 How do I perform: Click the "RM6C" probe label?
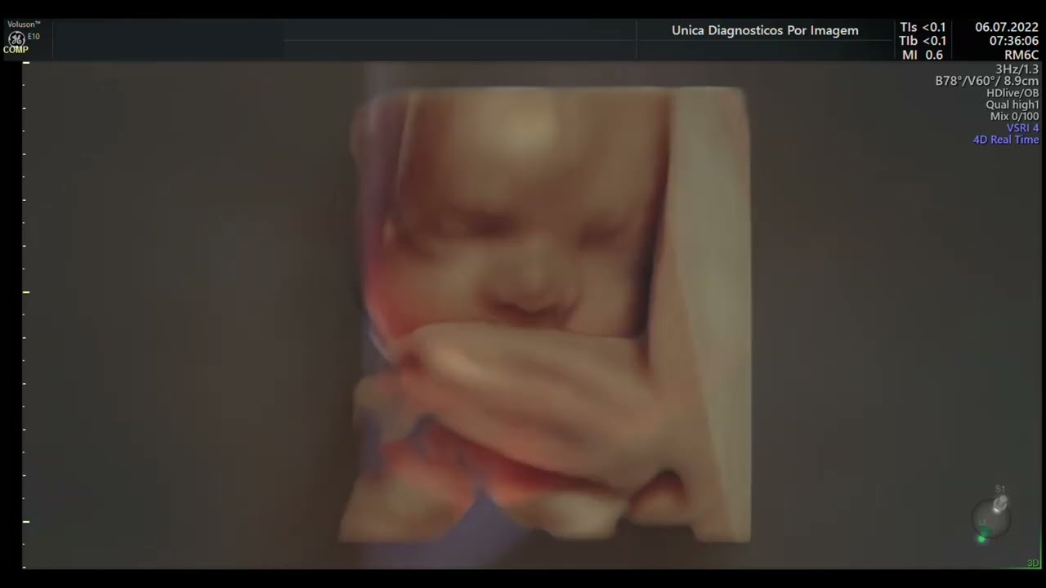click(1021, 55)
